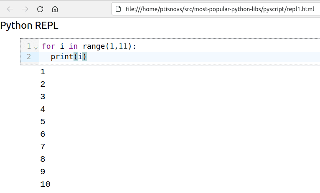Go forward using the browser forward arrow

click(x=25, y=9)
